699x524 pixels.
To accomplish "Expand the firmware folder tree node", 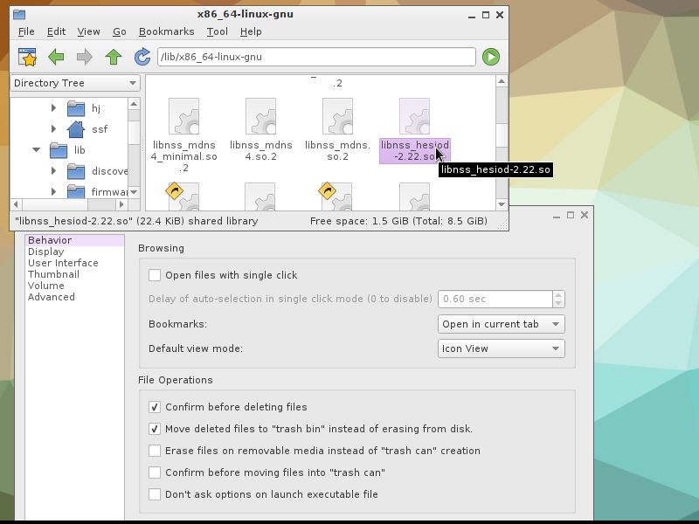I will pos(53,191).
